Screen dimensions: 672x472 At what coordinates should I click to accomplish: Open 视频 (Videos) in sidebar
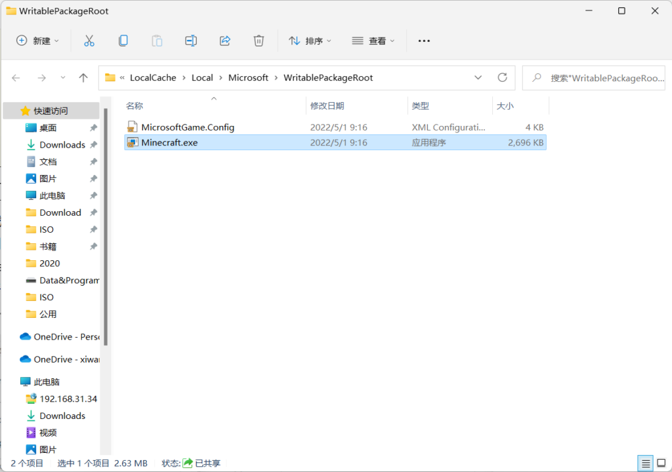point(48,433)
